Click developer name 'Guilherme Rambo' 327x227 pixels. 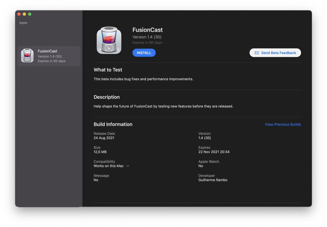(x=213, y=180)
